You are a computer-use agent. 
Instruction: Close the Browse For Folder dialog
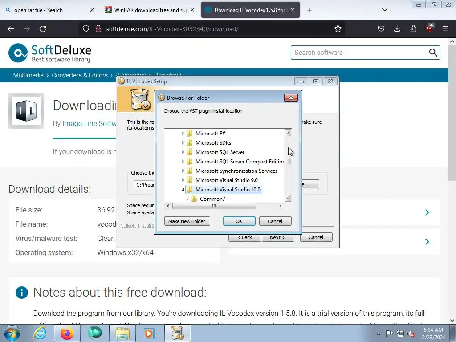click(x=291, y=98)
